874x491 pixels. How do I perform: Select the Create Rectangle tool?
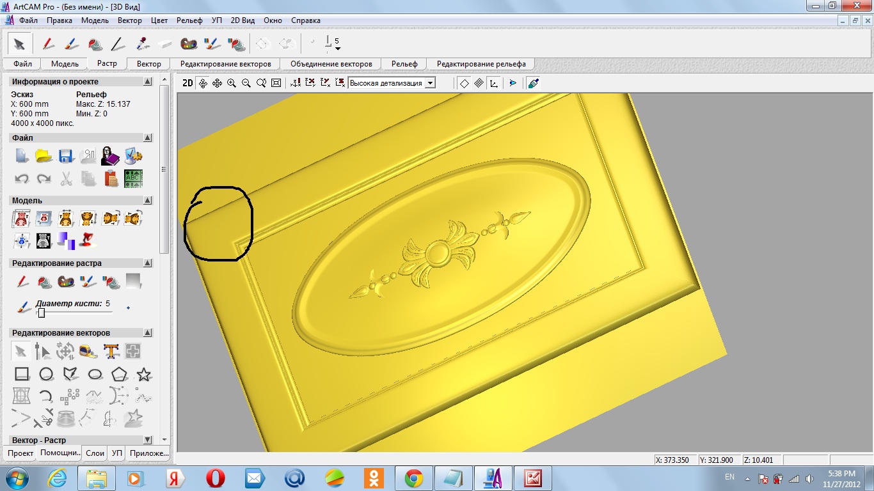(x=22, y=374)
